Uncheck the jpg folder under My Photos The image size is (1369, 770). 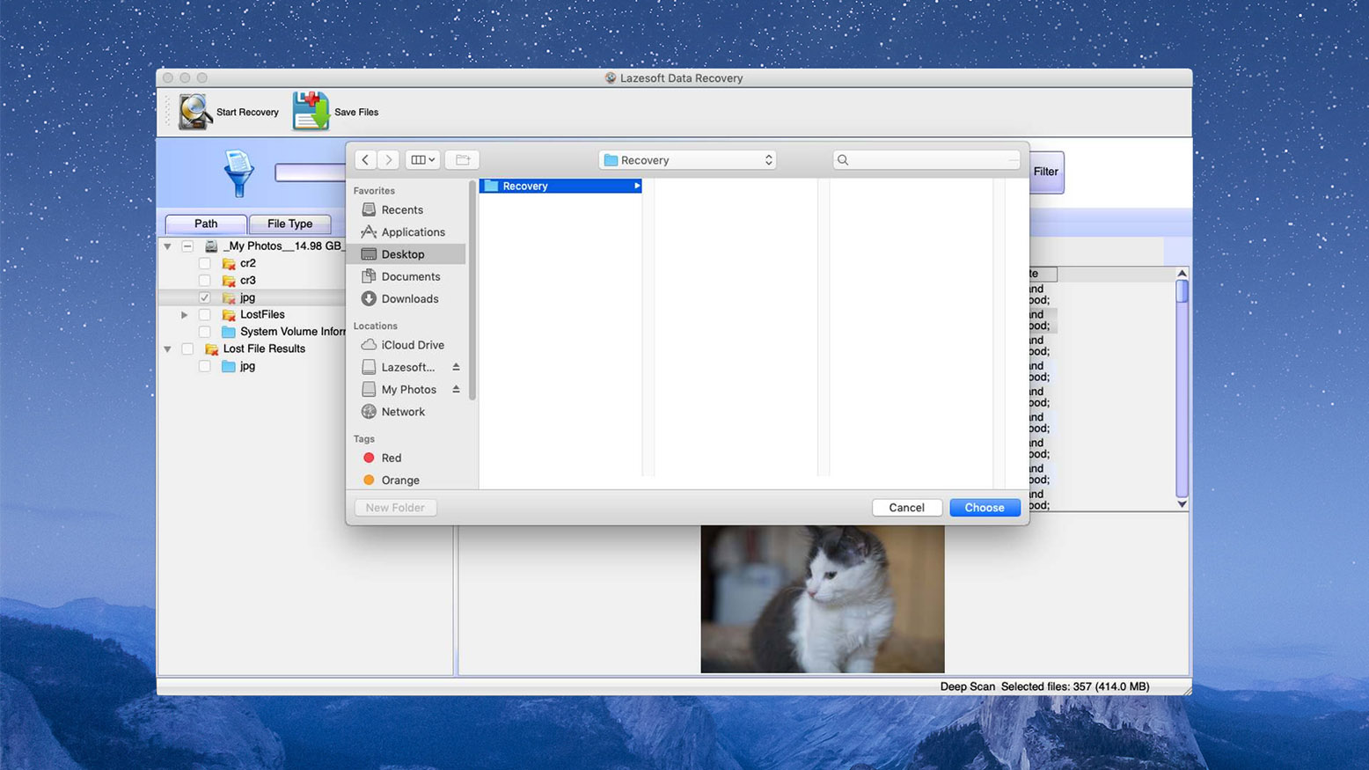204,297
